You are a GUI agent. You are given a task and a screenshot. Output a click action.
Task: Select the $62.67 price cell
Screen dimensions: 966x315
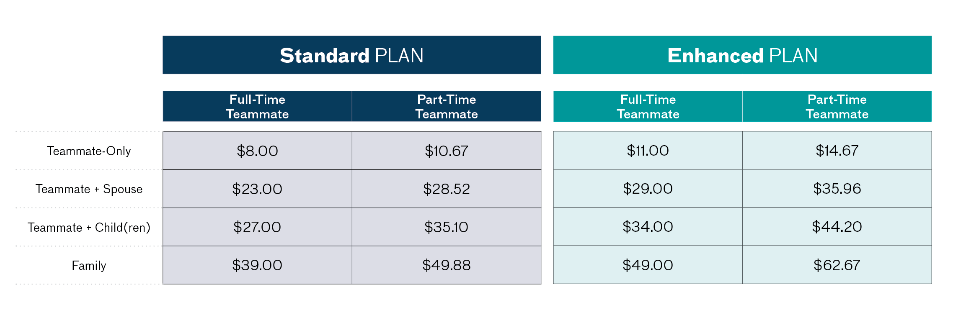pyautogui.click(x=837, y=265)
